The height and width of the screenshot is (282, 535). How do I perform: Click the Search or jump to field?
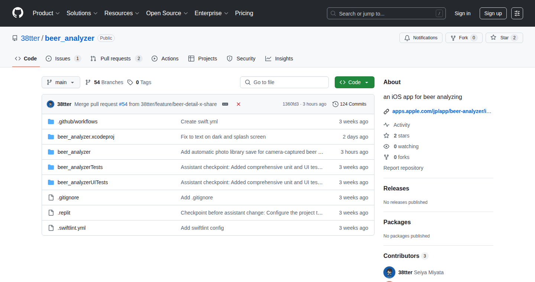point(386,13)
